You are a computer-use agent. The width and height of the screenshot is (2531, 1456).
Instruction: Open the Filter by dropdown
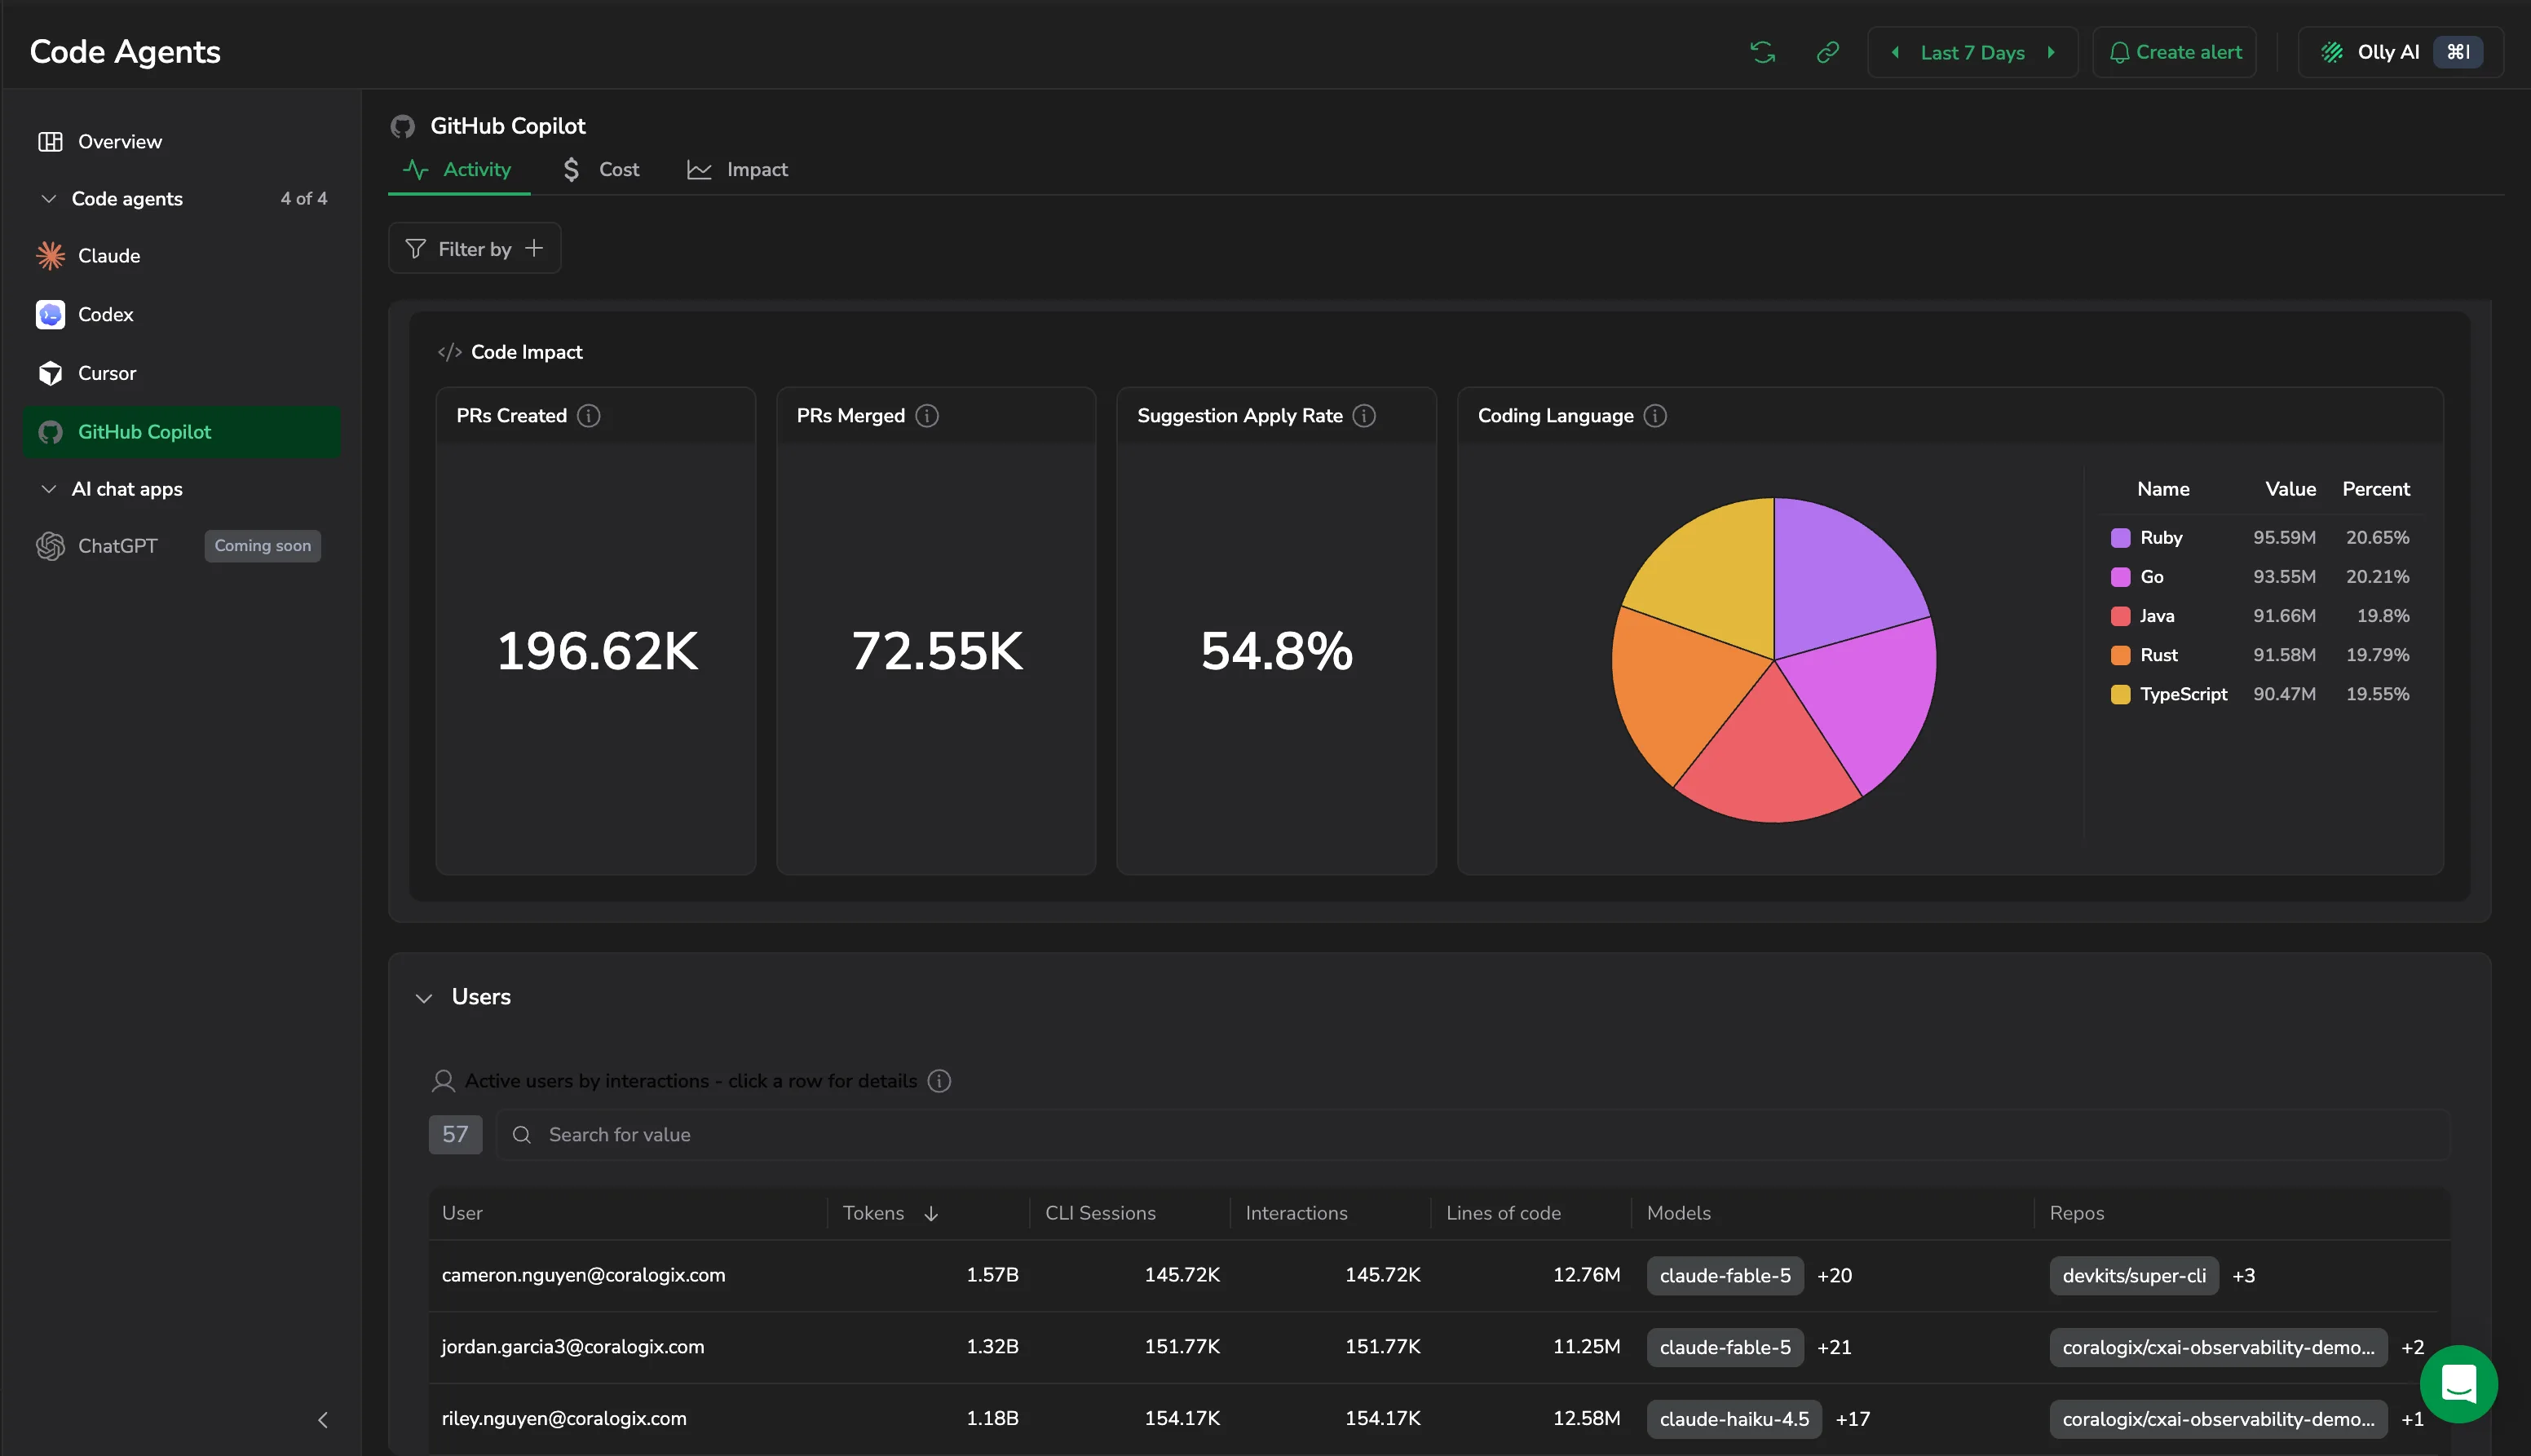click(x=474, y=248)
